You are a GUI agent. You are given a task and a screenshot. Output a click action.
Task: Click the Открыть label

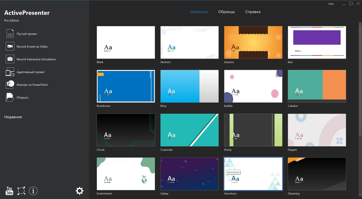(22, 97)
